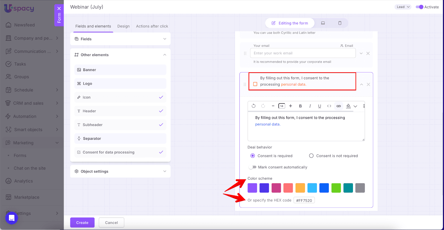Open the Lead dropdown
Image resolution: width=444 pixels, height=230 pixels.
tap(403, 7)
